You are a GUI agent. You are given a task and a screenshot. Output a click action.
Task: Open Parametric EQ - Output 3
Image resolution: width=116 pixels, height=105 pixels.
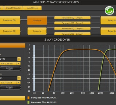pyautogui.click(x=72, y=28)
